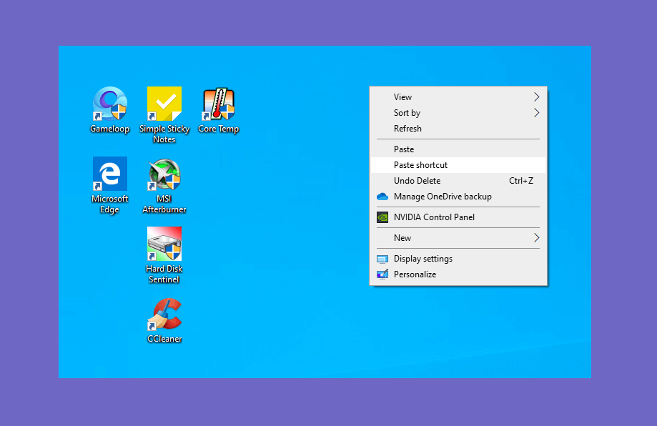Choose Personalize from the context menu
The image size is (657, 426).
458,274
